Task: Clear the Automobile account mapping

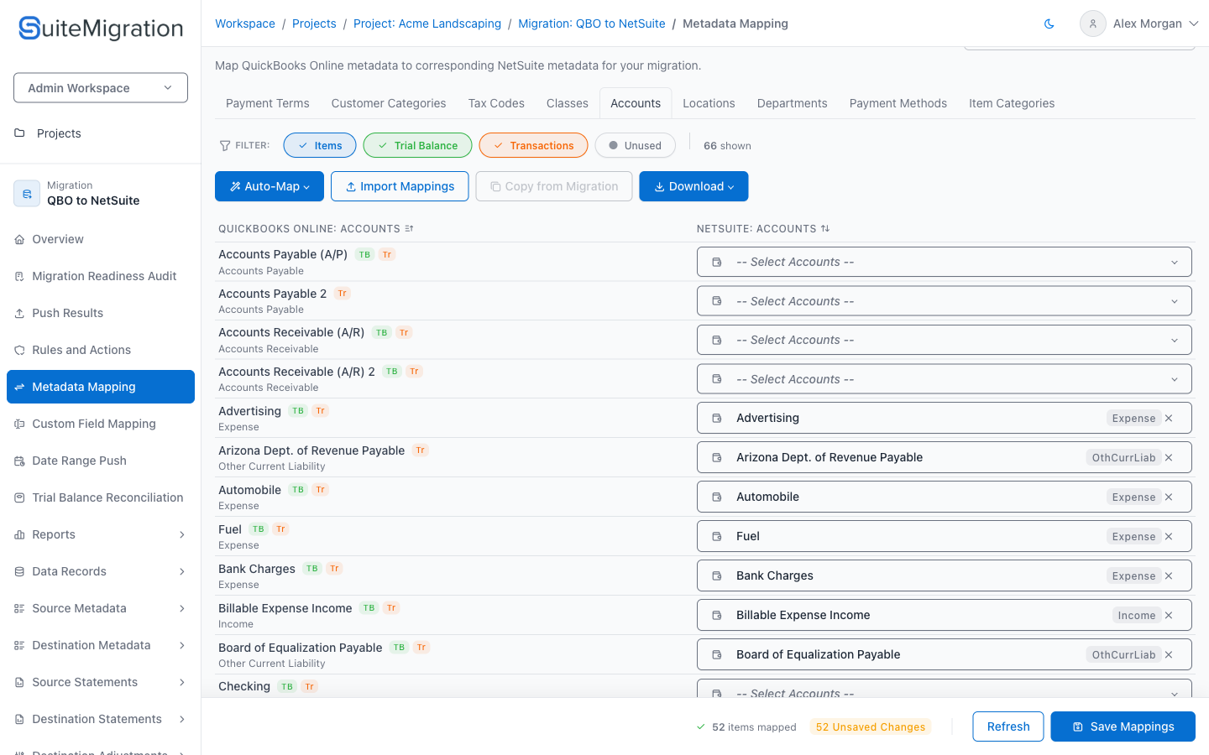Action: 1169,497
